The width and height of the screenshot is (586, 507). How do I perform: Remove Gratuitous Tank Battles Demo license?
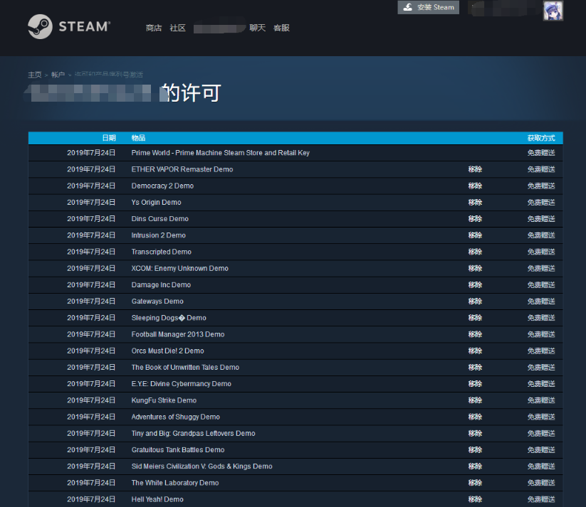click(475, 450)
